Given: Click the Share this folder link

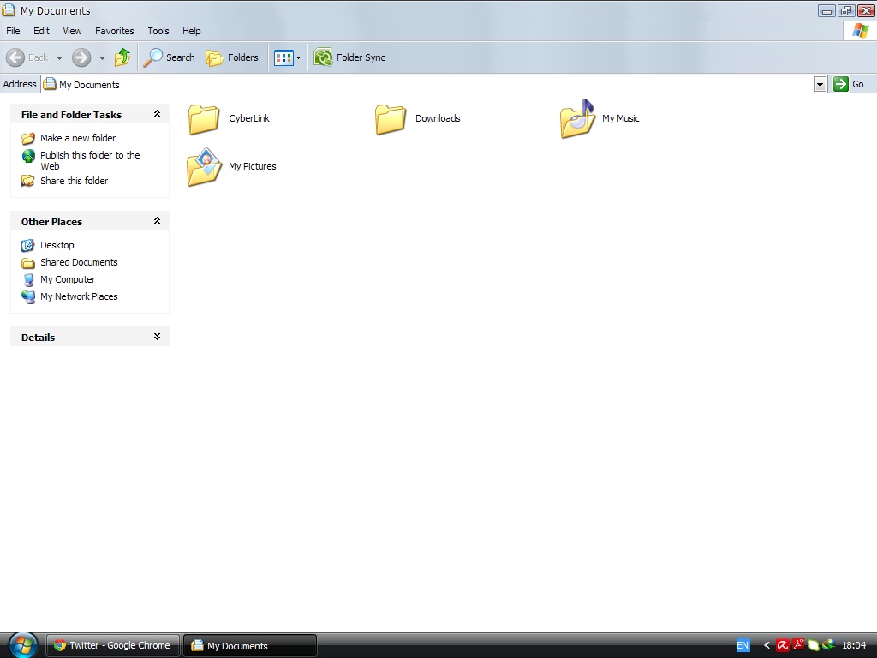Looking at the screenshot, I should 74,181.
